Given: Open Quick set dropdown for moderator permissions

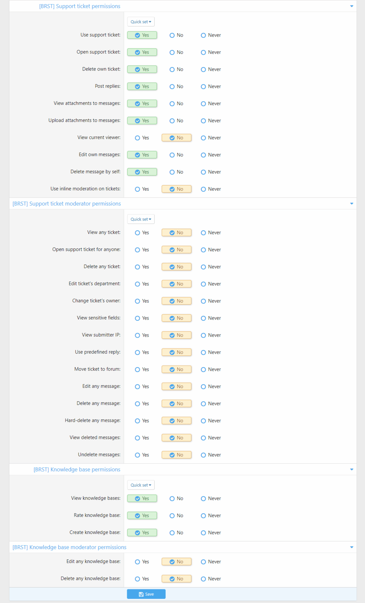Looking at the screenshot, I should 141,219.
